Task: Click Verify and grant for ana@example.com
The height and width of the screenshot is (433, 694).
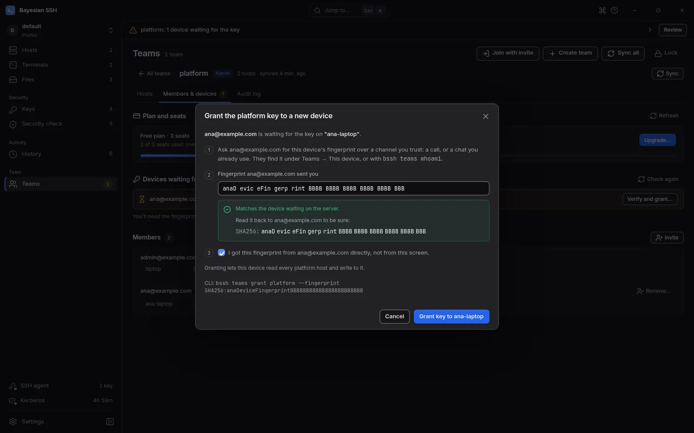Action: (650, 199)
